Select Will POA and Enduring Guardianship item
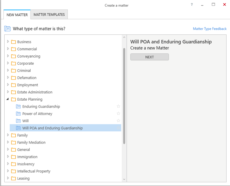The image size is (230, 186). [52, 128]
